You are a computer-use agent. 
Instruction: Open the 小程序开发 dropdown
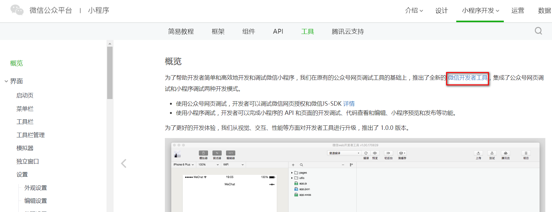[x=480, y=10]
